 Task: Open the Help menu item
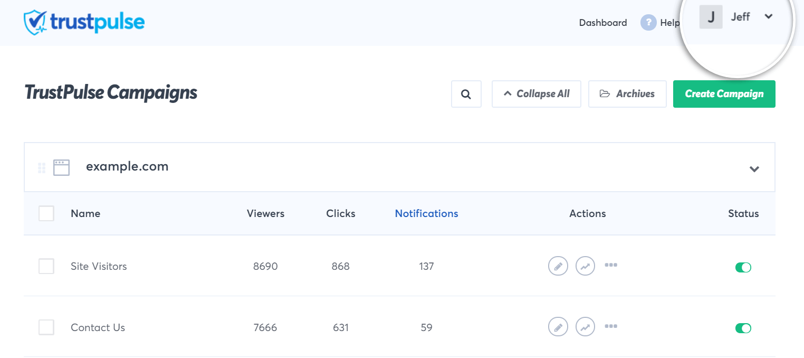pyautogui.click(x=670, y=23)
